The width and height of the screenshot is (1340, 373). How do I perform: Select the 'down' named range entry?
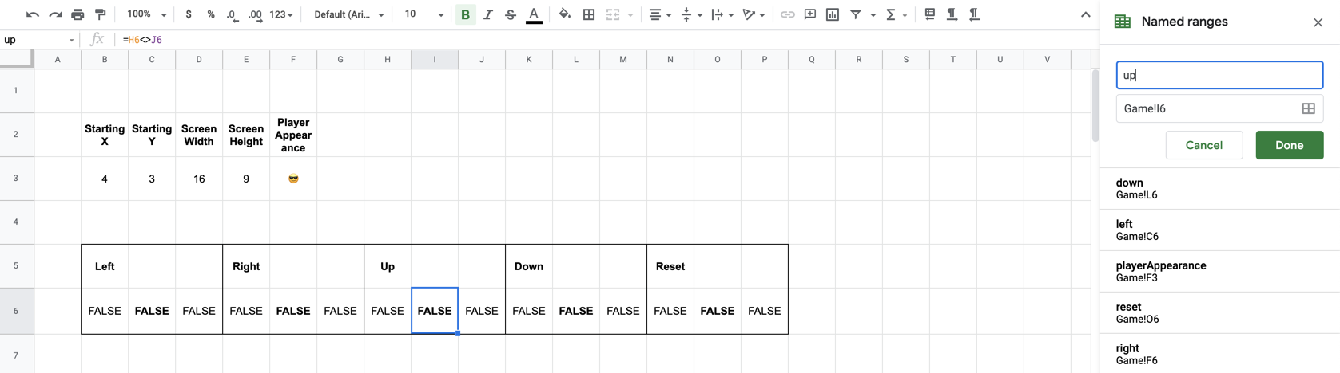(x=1220, y=189)
